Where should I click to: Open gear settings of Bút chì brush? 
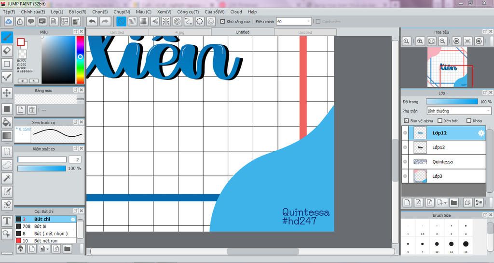coord(73,219)
